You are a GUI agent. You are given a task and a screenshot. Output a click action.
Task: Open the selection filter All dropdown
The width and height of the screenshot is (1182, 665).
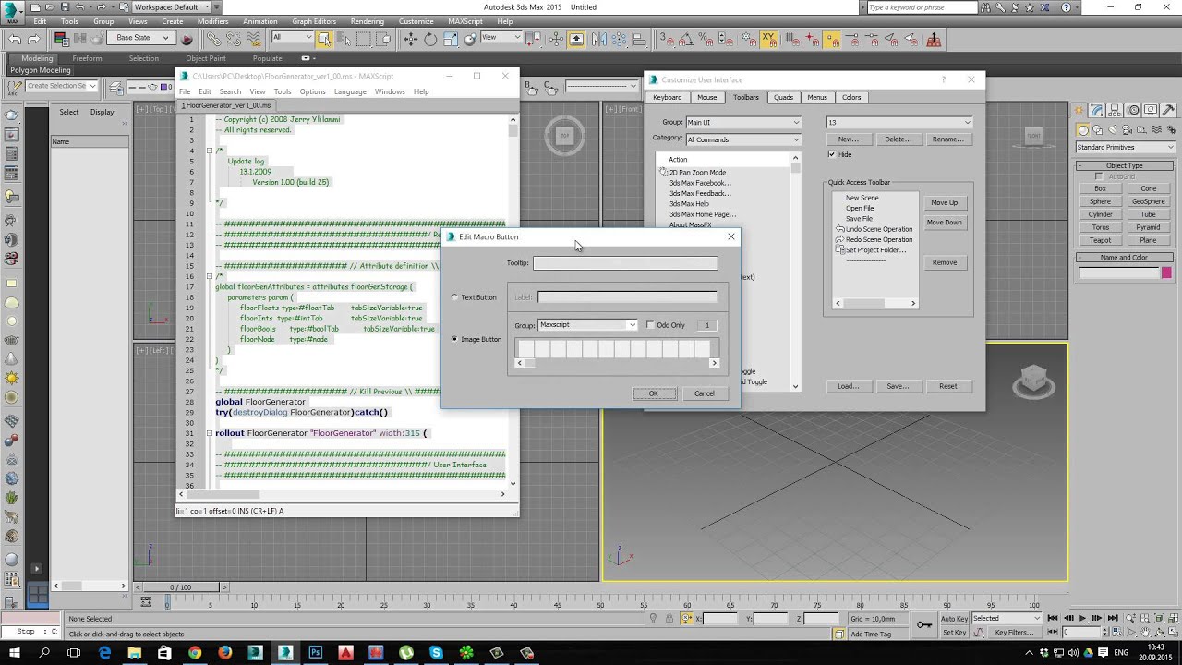coord(292,38)
